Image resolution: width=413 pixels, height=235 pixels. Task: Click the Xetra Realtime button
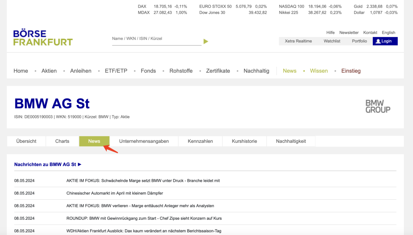(x=298, y=41)
